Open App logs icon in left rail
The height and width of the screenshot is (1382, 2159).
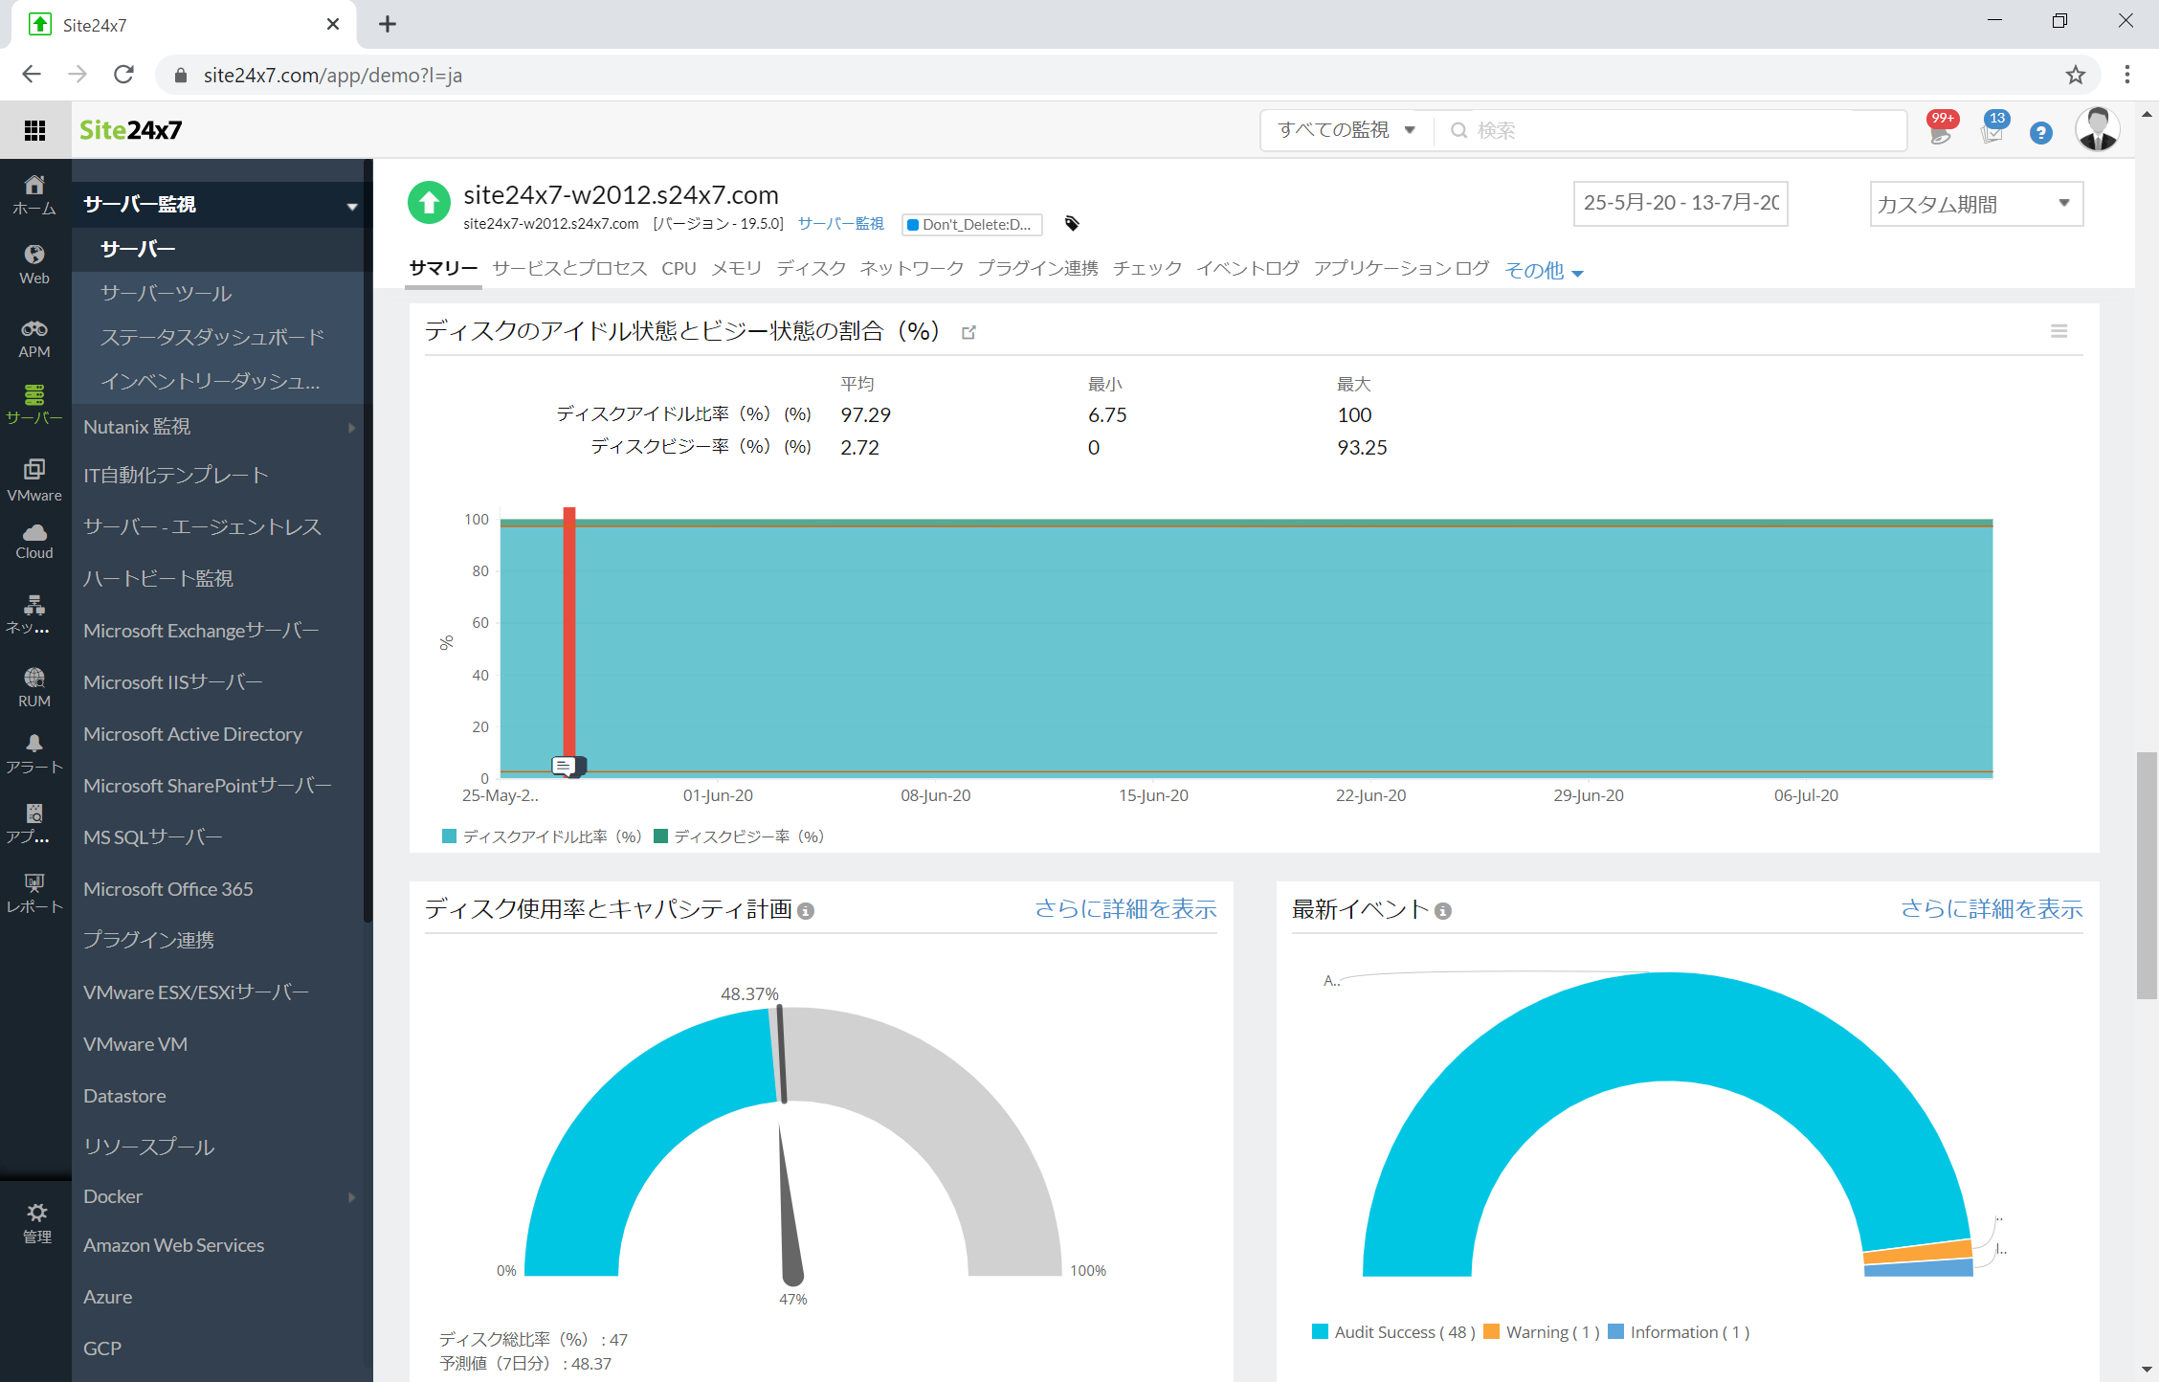34,823
